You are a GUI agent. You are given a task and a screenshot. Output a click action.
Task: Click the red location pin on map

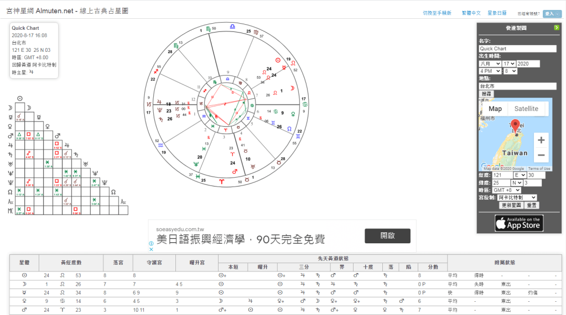tap(515, 126)
